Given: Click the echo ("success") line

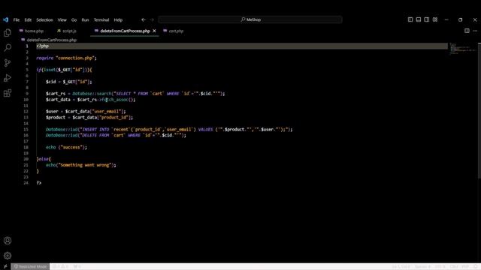Looking at the screenshot, I should click(x=67, y=147).
